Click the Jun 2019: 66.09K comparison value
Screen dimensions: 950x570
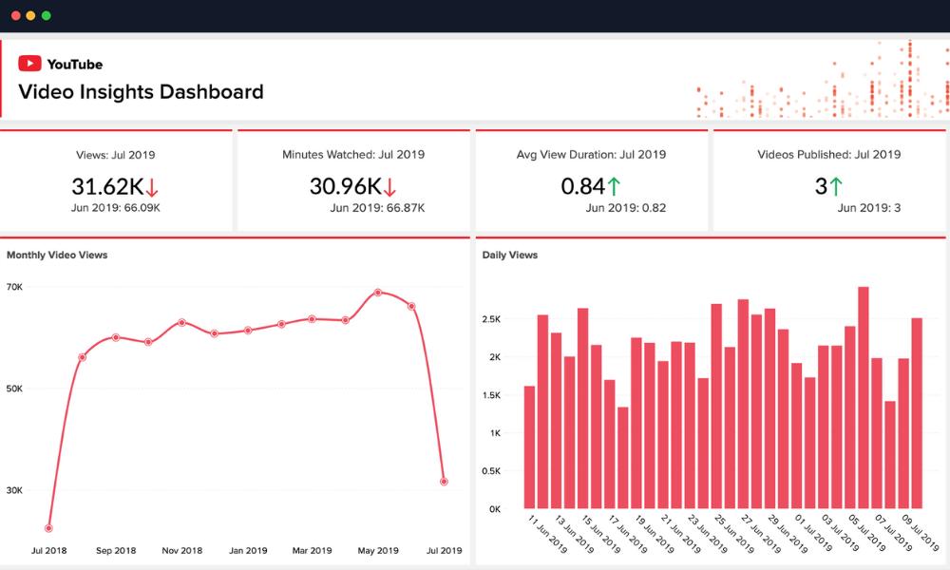click(x=114, y=207)
